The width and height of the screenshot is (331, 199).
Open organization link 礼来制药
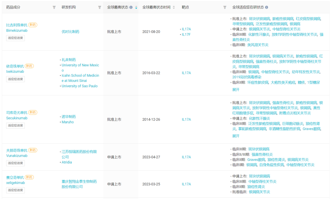tap(69, 60)
